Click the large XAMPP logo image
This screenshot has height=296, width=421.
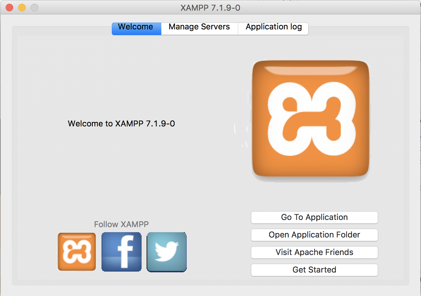pos(310,118)
